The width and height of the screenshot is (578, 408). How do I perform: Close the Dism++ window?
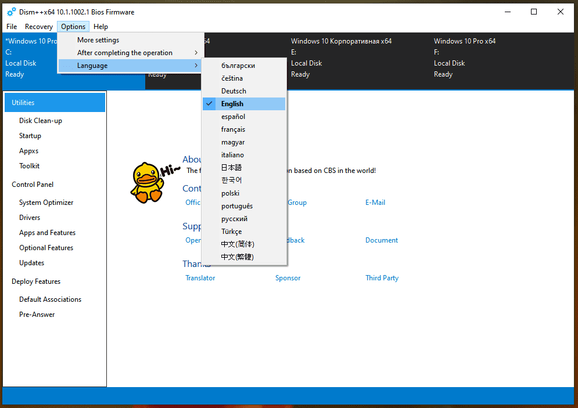coord(561,12)
